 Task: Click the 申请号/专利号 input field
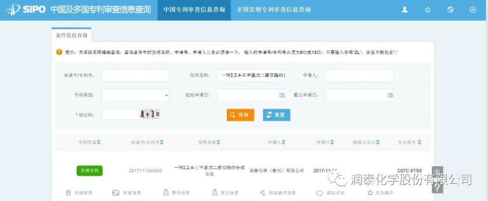pyautogui.click(x=135, y=75)
